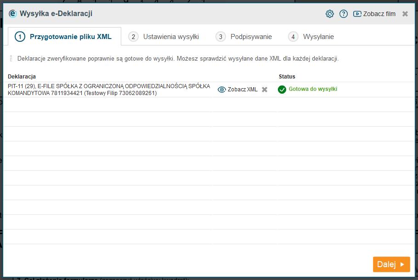Viewport: 418px width, 280px height.
Task: Remove the PIT-11 declaration with gray X
Action: [x=265, y=90]
